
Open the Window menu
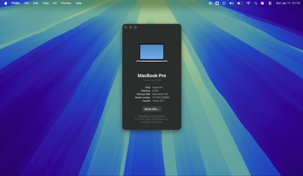click(x=66, y=3)
